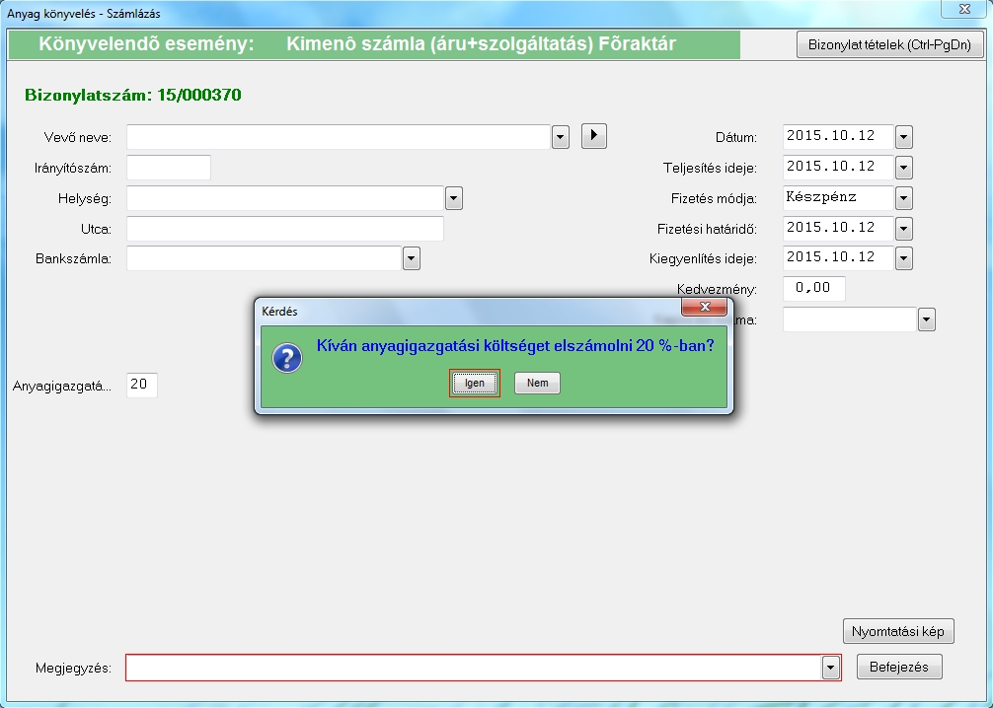This screenshot has height=708, width=993.
Task: Click the arrow button beside Vevő neve
Action: (x=593, y=136)
